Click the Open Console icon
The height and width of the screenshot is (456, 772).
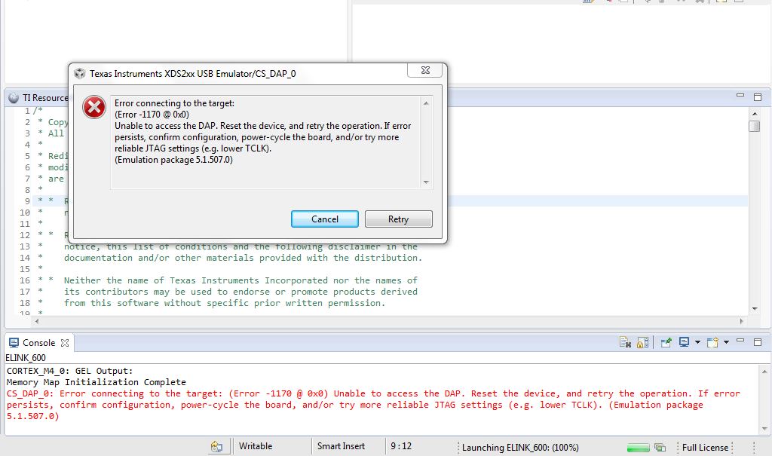712,342
